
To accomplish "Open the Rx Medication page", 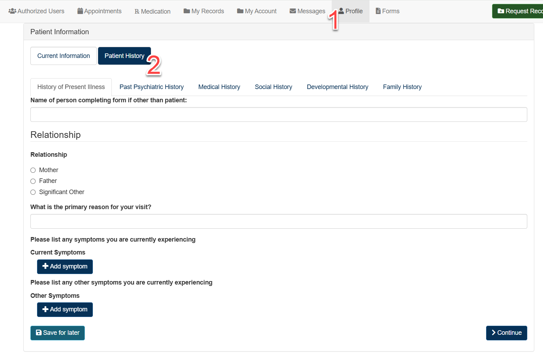I will point(152,12).
